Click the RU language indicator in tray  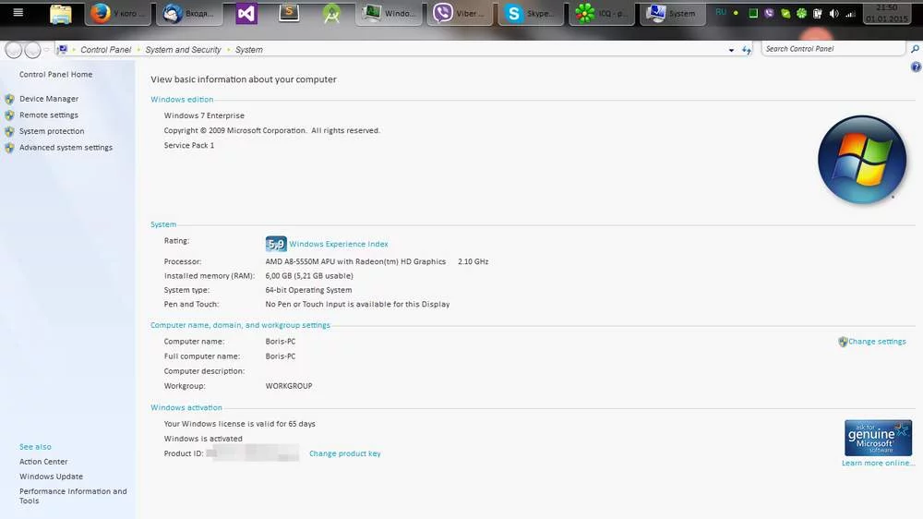721,12
